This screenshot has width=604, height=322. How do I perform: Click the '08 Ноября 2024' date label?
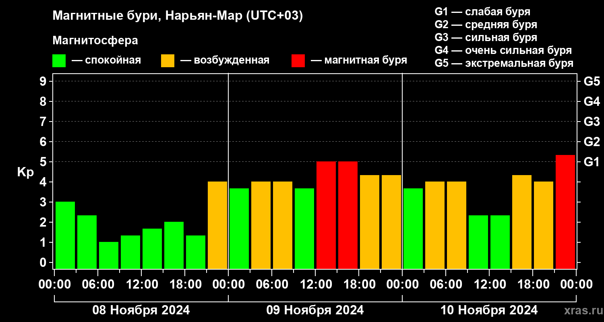pos(141,310)
